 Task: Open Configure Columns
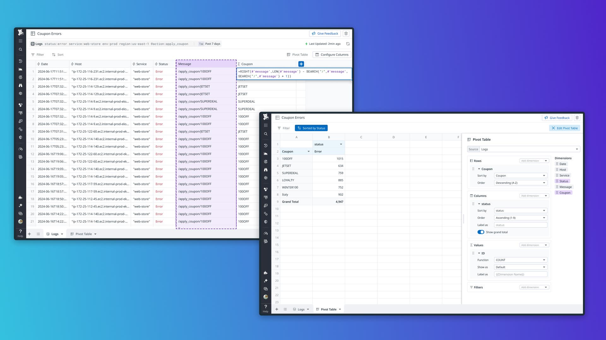[x=332, y=54]
